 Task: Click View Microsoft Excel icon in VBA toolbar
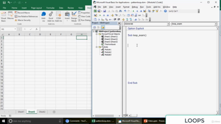pos(95,11)
